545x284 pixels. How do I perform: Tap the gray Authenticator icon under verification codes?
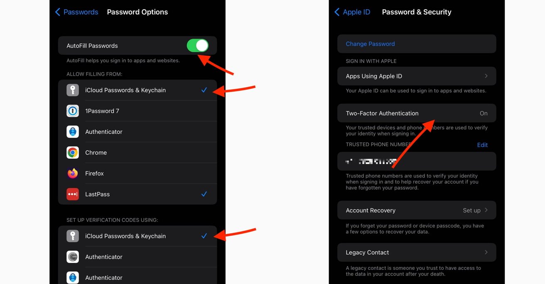73,257
